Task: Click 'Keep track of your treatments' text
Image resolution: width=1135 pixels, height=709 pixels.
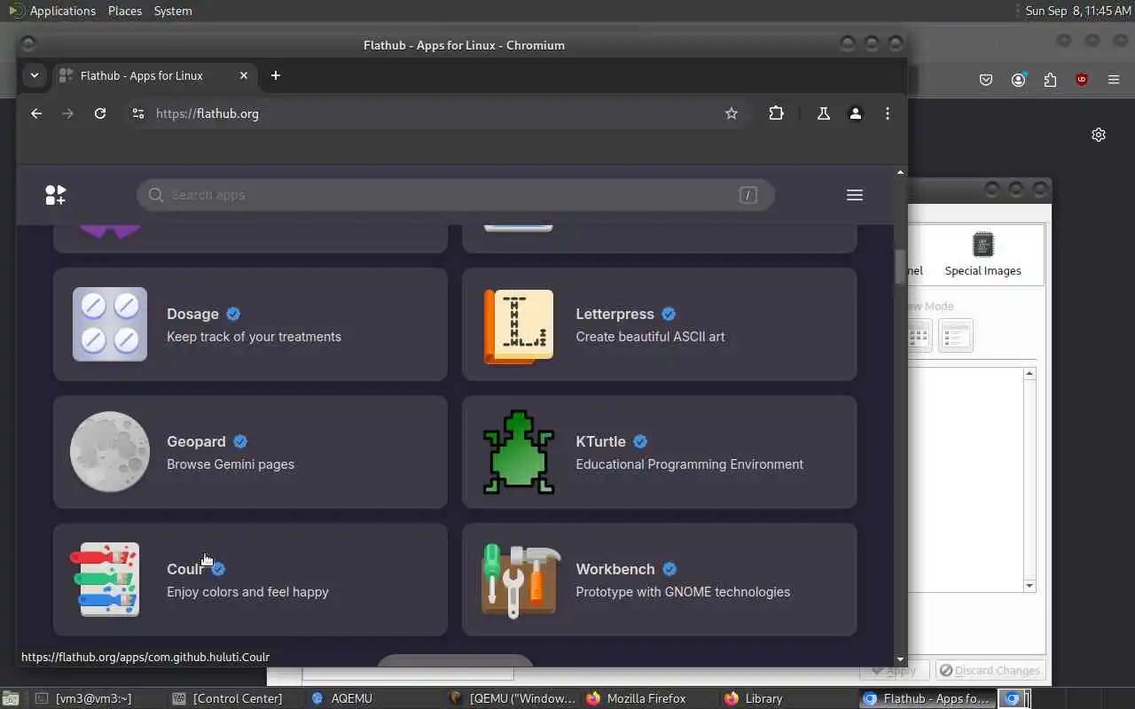Action: click(x=254, y=337)
